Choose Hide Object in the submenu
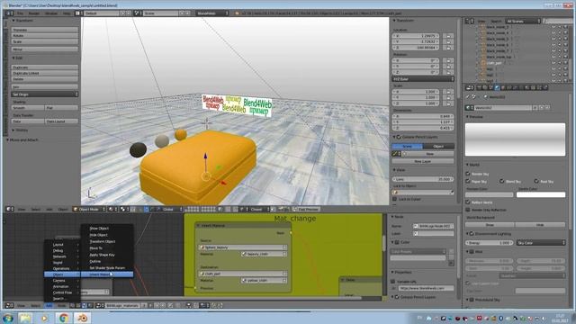The image size is (576, 324). pos(98,235)
